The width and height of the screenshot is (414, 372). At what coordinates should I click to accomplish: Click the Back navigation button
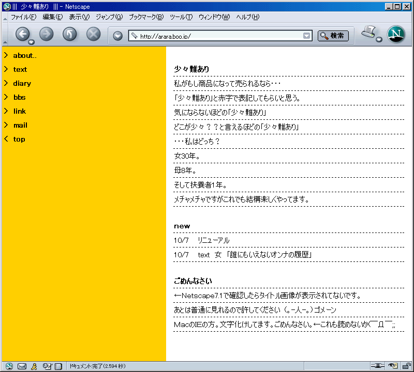coord(23,34)
